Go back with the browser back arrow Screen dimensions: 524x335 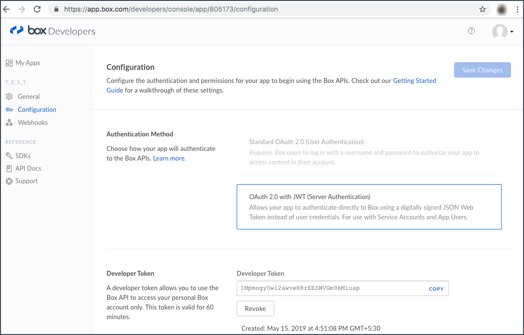click(x=7, y=9)
